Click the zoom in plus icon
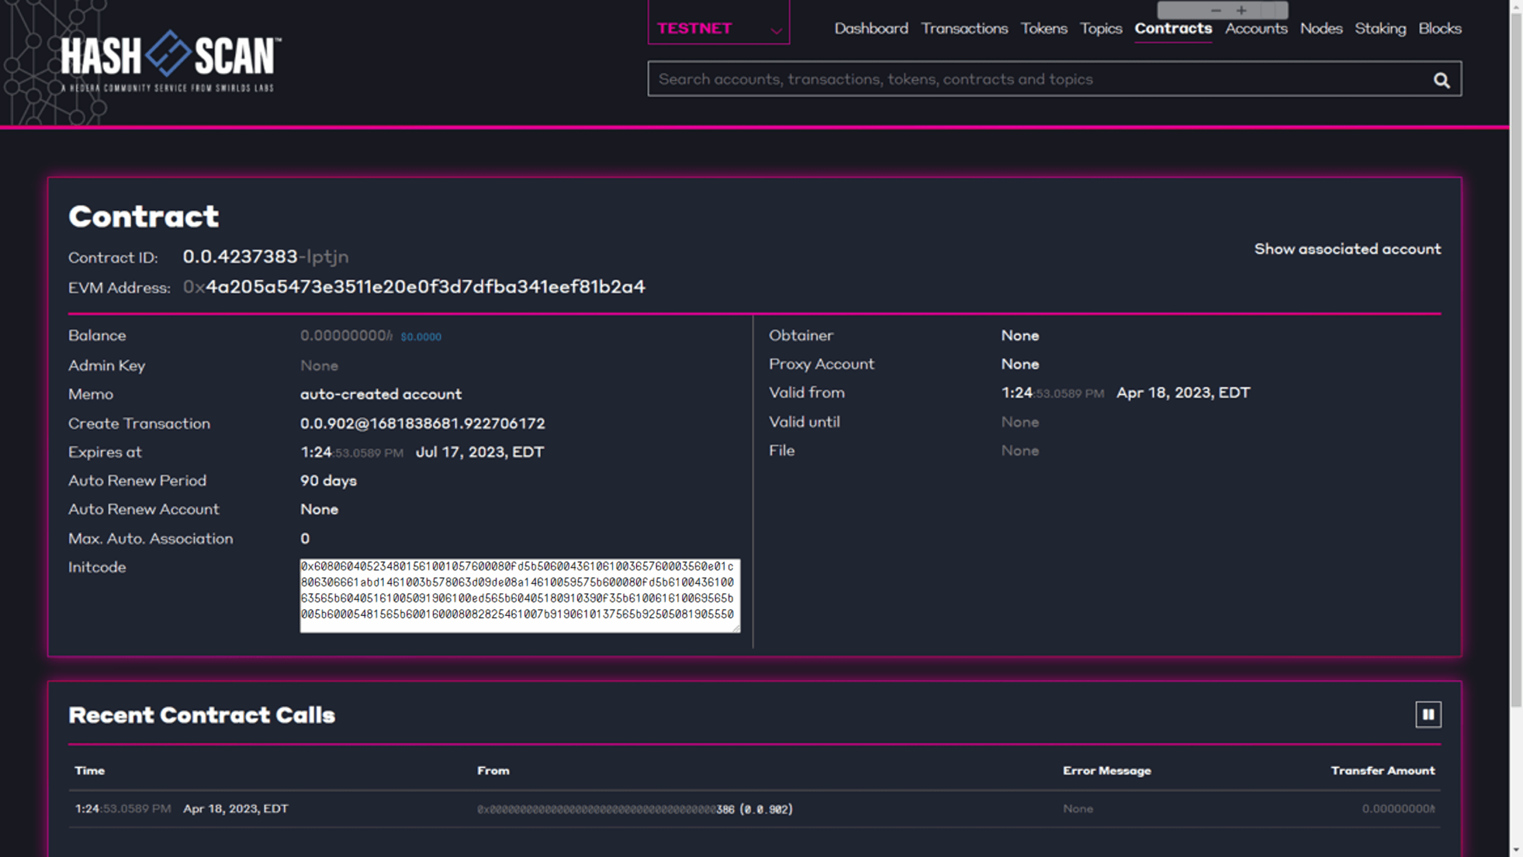The width and height of the screenshot is (1523, 857). (x=1241, y=10)
